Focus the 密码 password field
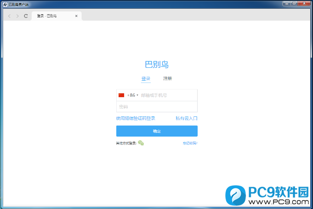 (157, 107)
